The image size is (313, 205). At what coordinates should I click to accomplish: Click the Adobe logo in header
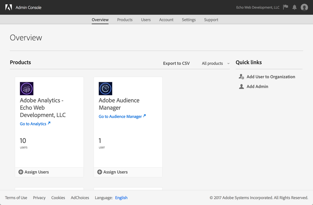(x=9, y=7)
